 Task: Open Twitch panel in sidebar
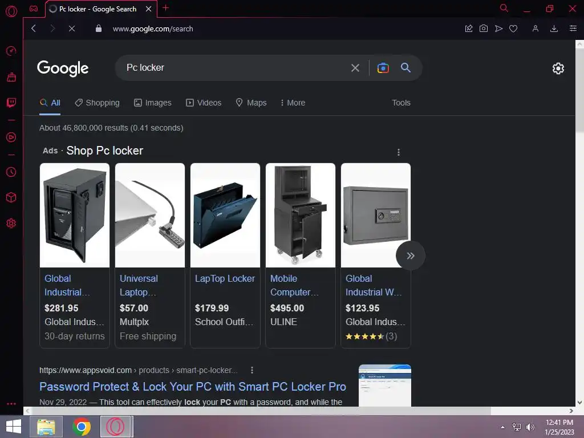click(x=11, y=103)
